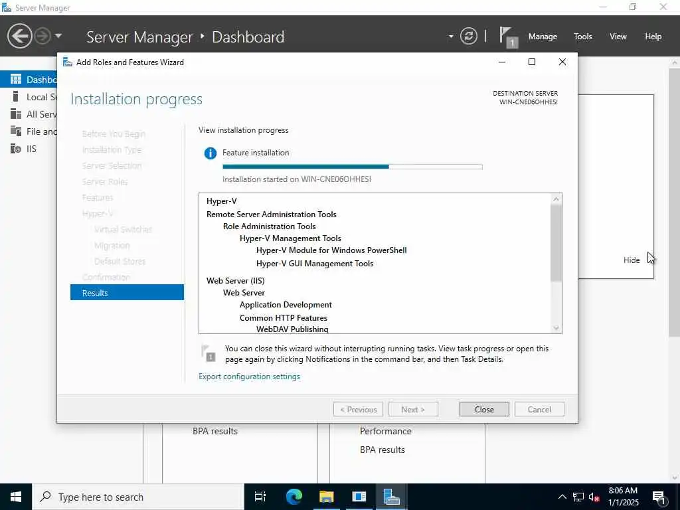Select Remote Server Administration Tools entry
This screenshot has width=680, height=510.
272,214
